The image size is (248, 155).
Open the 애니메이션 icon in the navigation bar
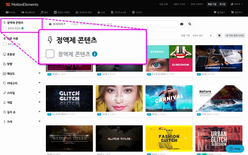(22, 12)
